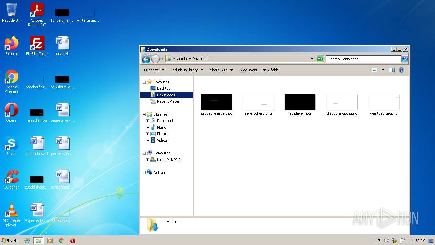Click change view icon button
435x245 pixels.
[x=375, y=70]
